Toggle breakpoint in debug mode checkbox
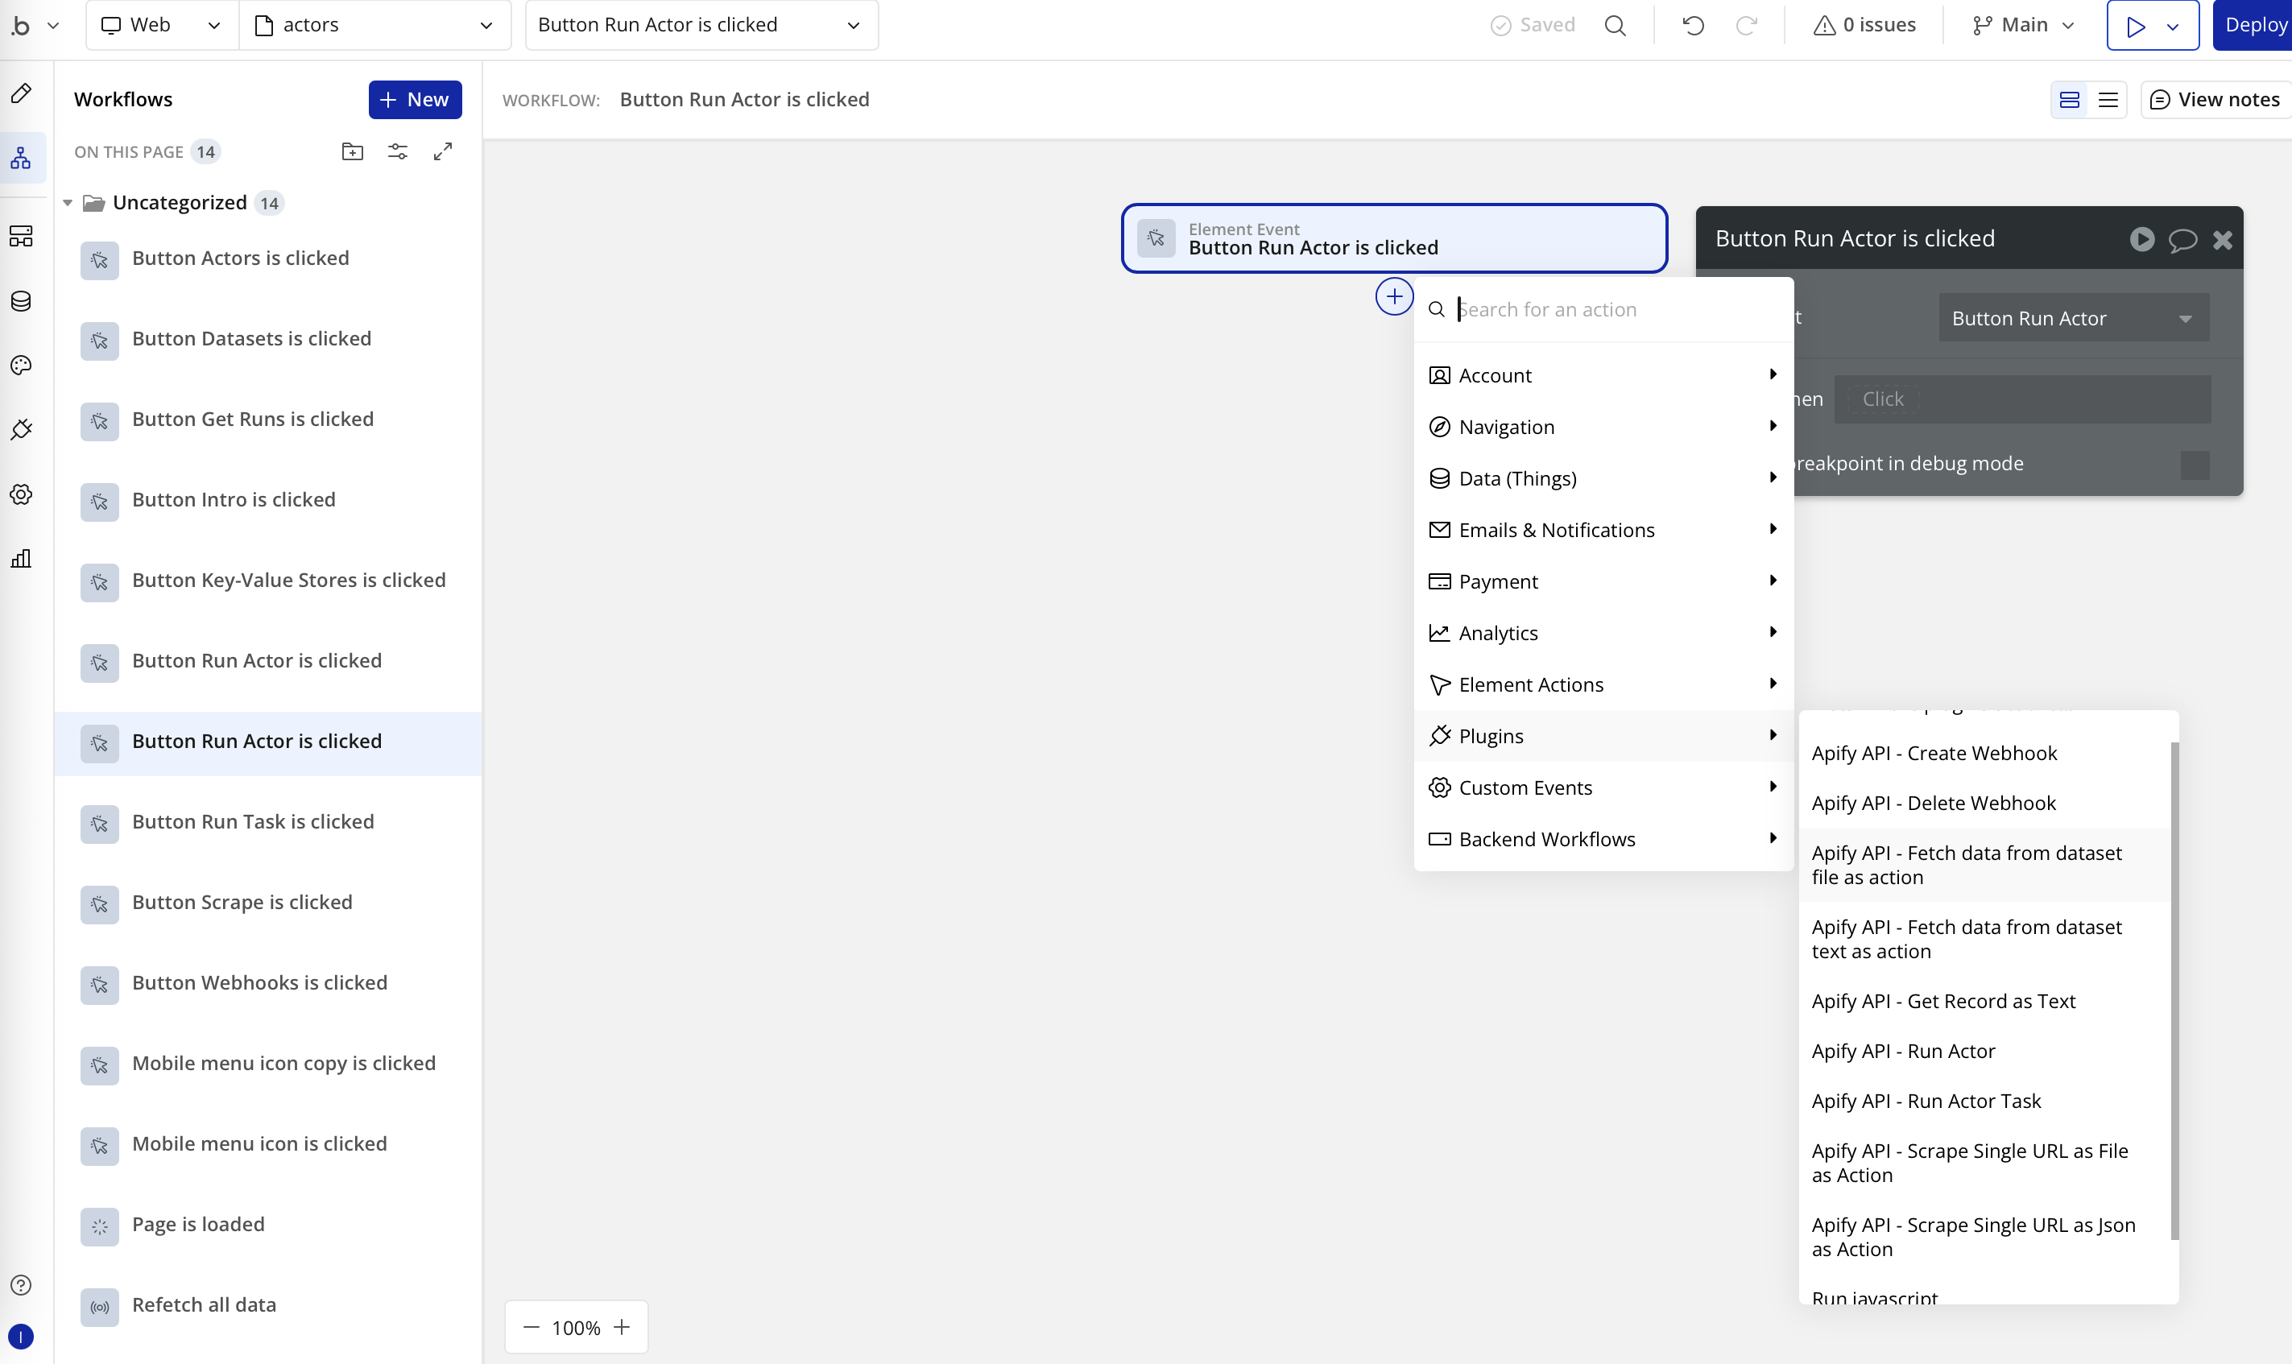This screenshot has width=2292, height=1364. (2195, 464)
